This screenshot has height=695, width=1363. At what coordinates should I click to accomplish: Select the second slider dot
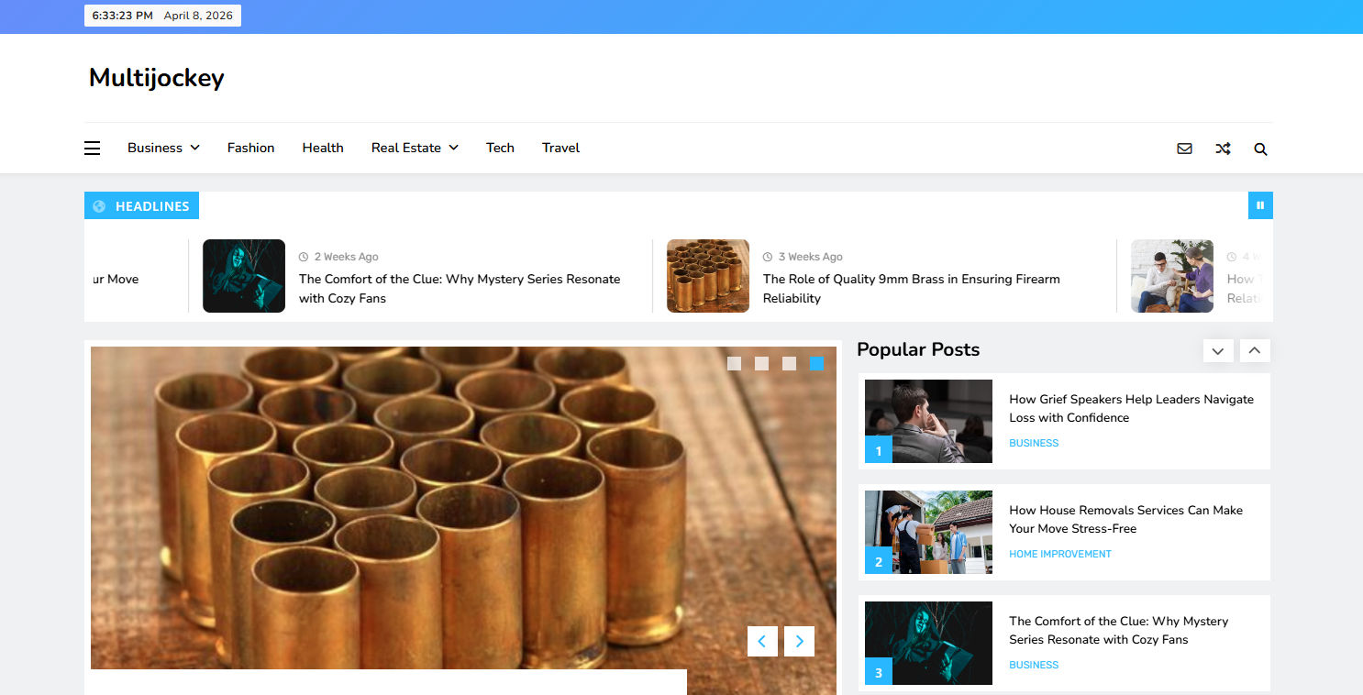coord(761,364)
